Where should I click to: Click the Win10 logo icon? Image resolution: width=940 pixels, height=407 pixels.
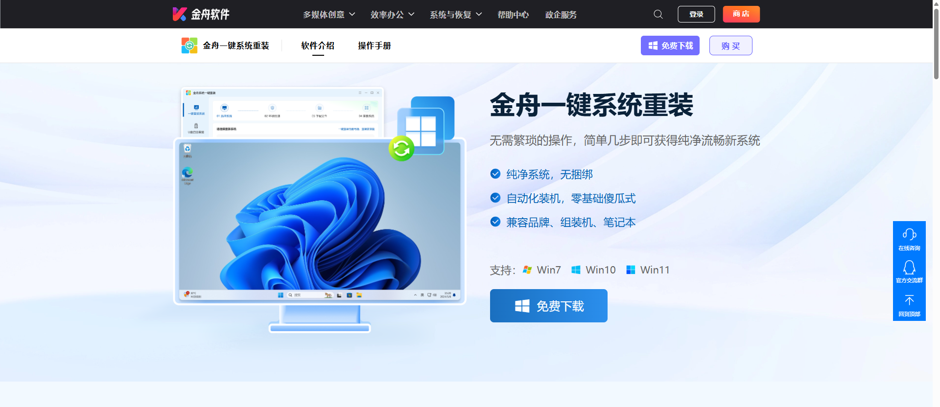(x=576, y=270)
